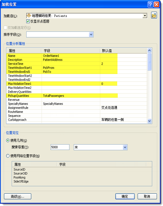Select the 使用网络位置字段 radio button
Image resolution: width=163 pixels, height=206 pixels.
coord(8,156)
